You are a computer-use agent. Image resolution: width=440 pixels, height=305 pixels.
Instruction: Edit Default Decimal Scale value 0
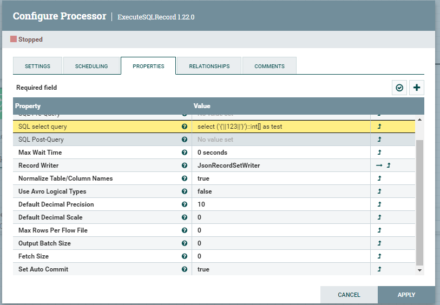tap(281, 217)
